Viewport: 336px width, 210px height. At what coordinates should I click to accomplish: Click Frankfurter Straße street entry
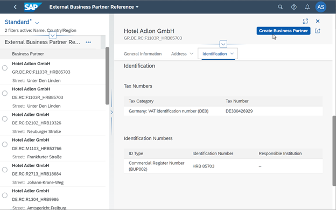44,157
